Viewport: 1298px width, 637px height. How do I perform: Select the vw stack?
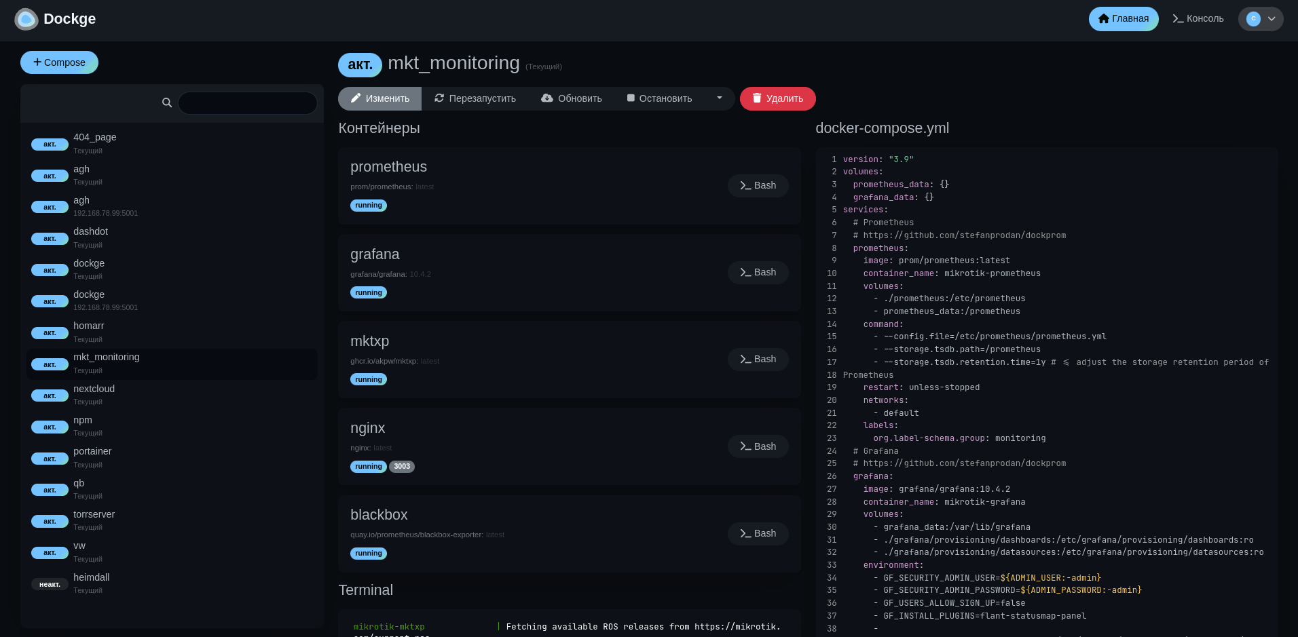tap(172, 552)
